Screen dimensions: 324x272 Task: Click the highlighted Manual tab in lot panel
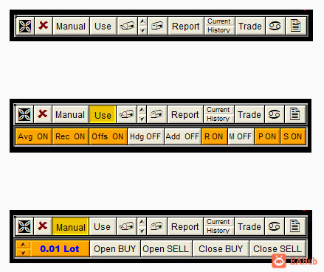click(x=70, y=227)
